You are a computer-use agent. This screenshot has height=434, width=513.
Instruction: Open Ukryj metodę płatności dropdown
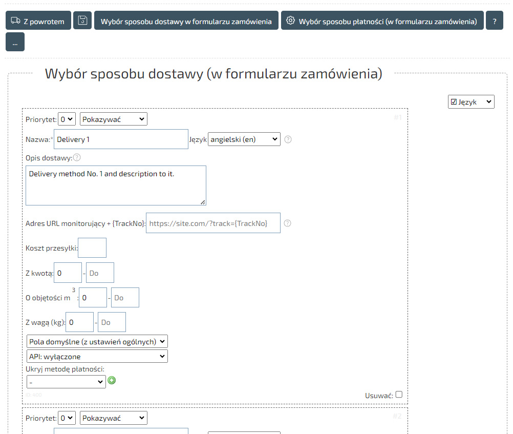66,382
